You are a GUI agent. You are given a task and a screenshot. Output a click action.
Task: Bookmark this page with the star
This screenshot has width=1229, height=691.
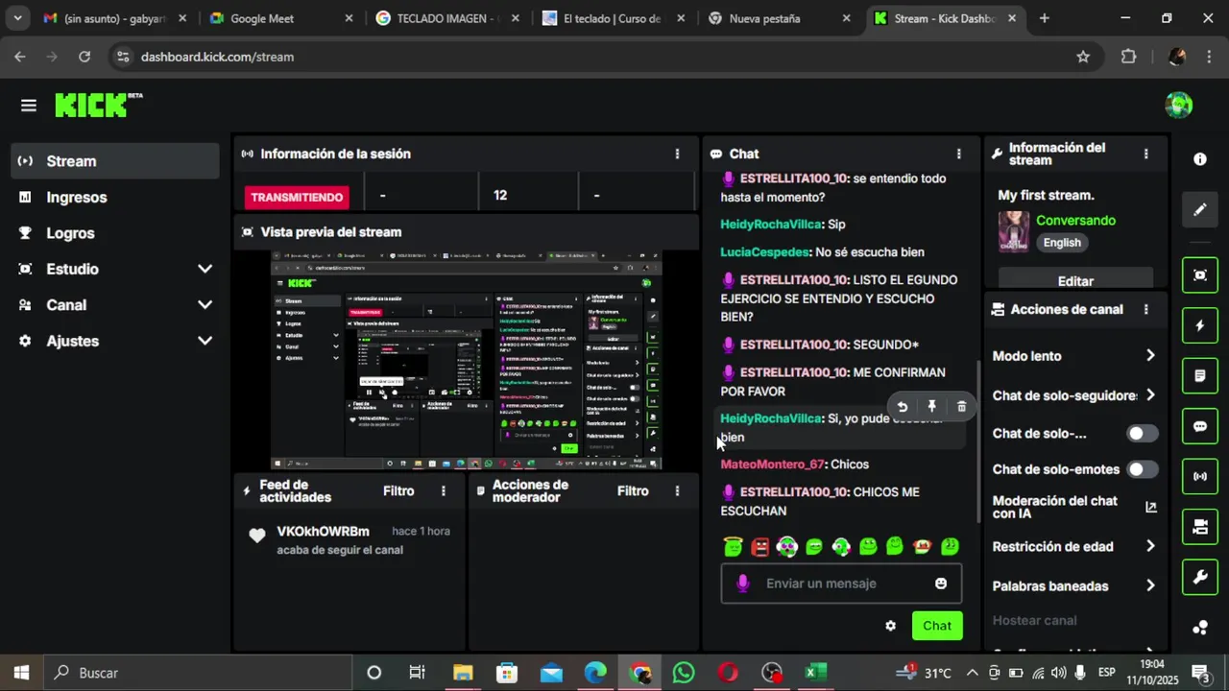(1083, 57)
